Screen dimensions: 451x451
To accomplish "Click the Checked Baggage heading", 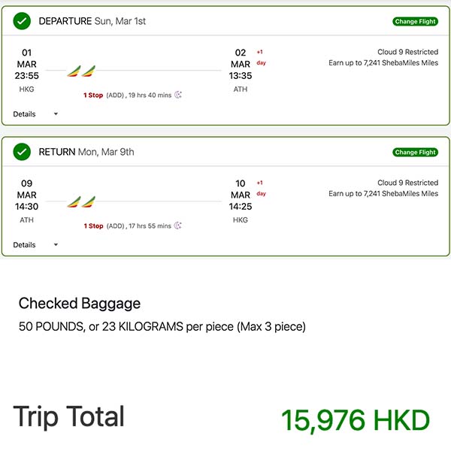I will [x=80, y=304].
